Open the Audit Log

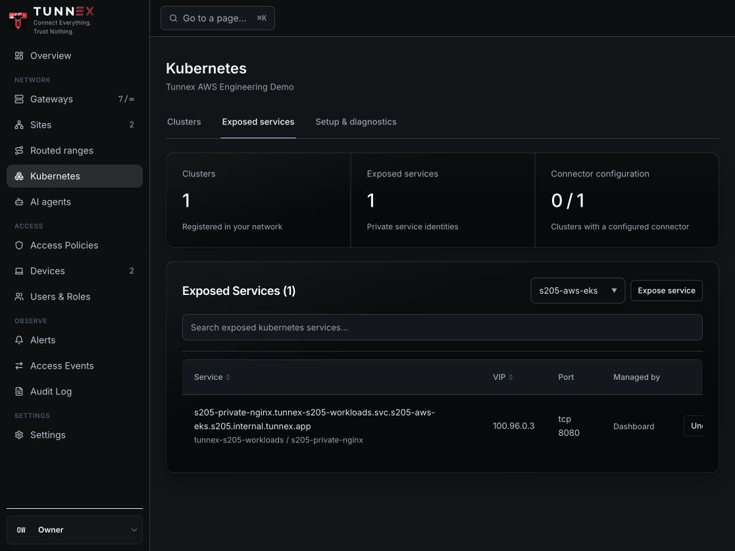(74, 392)
